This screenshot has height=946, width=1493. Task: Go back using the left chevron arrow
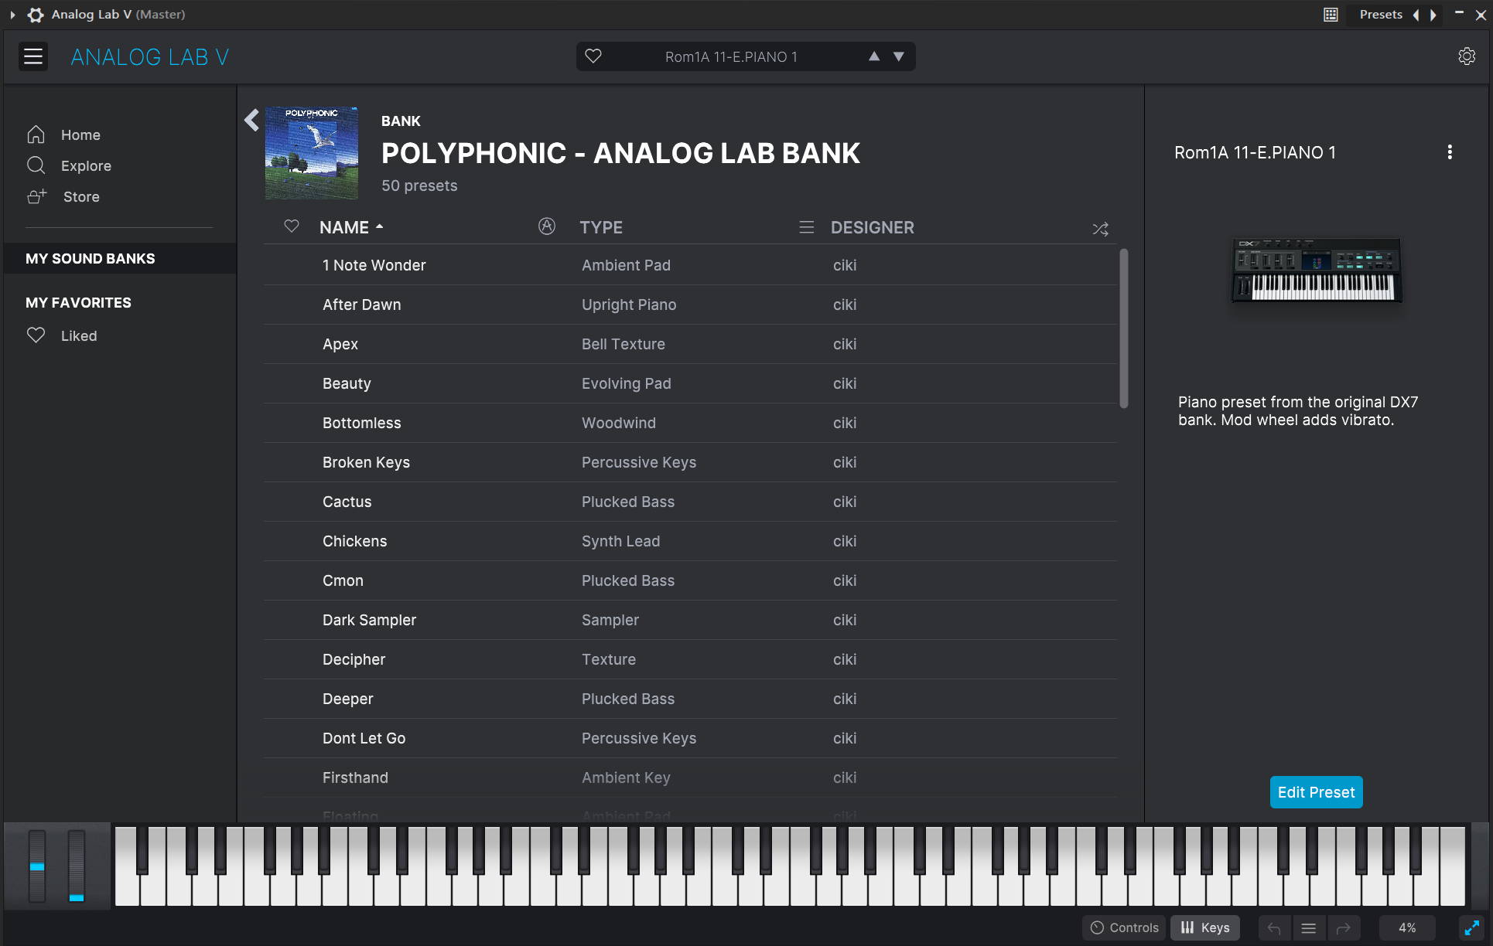251,120
